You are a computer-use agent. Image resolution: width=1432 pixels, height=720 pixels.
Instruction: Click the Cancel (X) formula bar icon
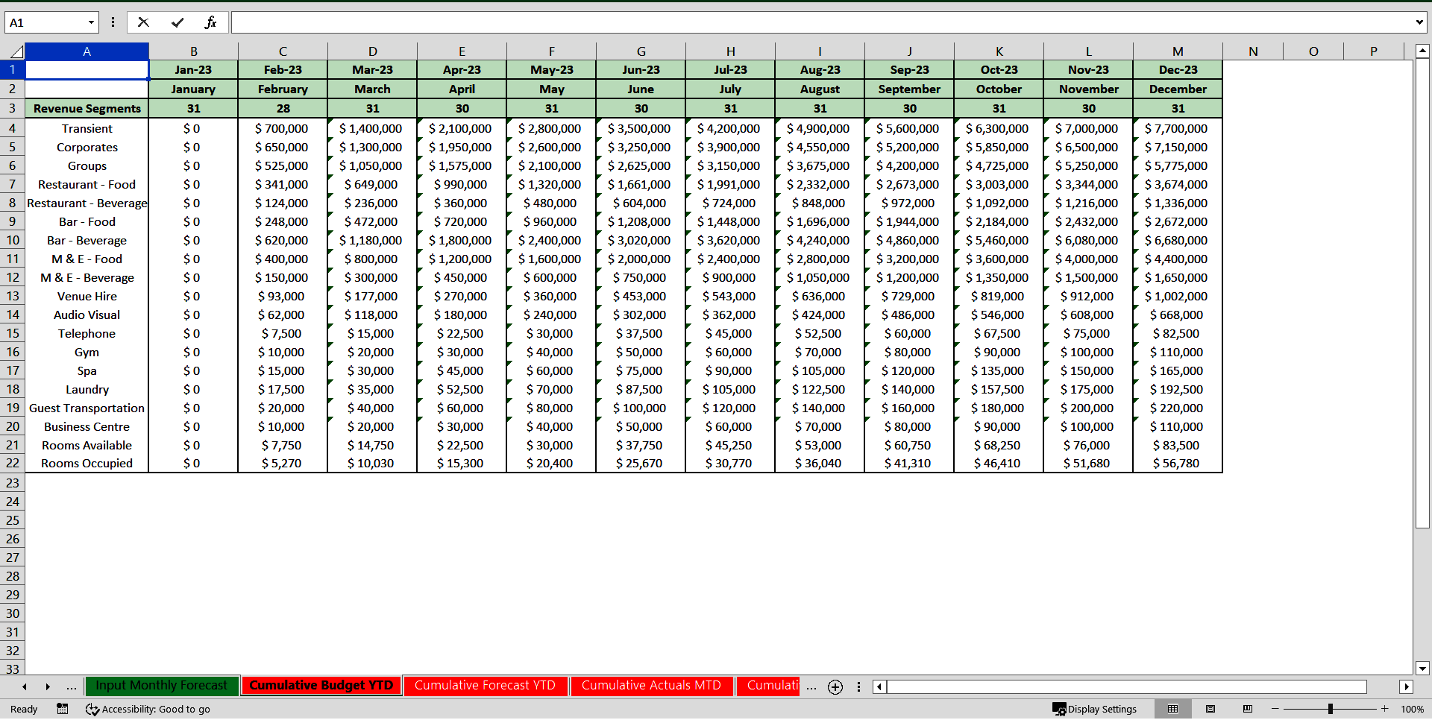pos(143,22)
